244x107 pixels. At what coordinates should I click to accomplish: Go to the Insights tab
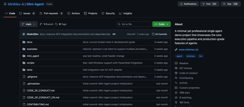pyautogui.click(x=126, y=13)
